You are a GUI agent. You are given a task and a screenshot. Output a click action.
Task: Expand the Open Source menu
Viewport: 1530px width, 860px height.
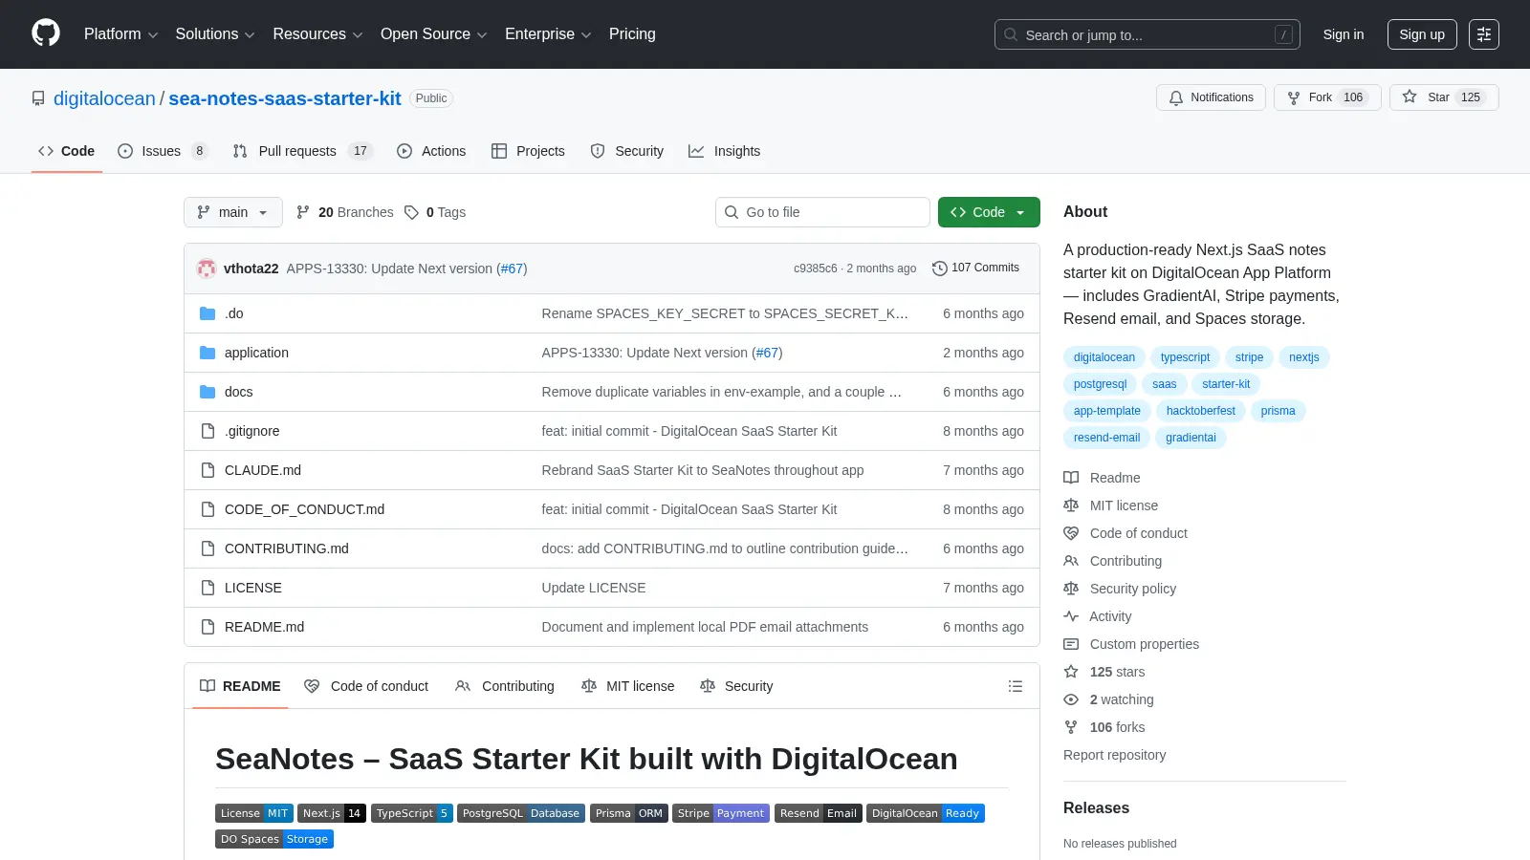coord(434,34)
